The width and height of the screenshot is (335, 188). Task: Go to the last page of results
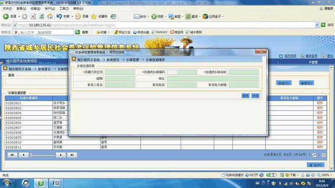click(x=72, y=155)
